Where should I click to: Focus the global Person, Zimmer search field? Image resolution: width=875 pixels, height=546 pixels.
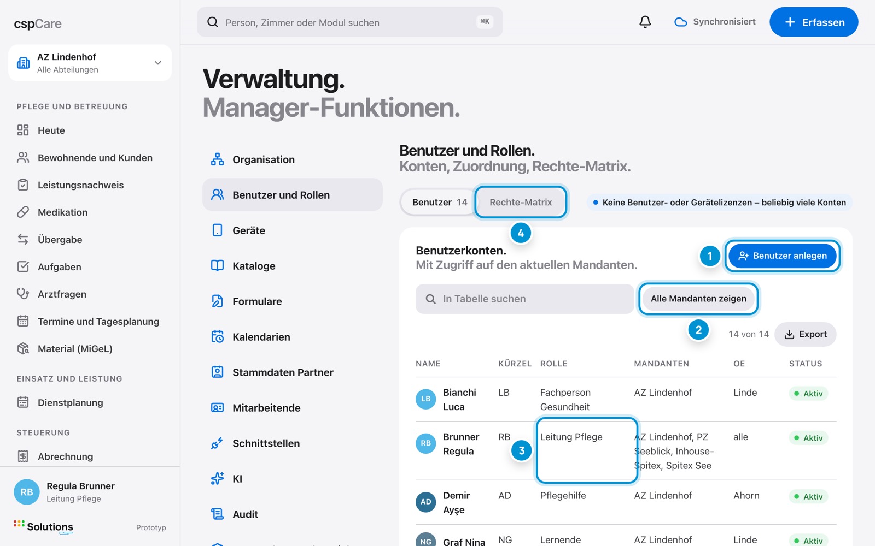click(350, 22)
